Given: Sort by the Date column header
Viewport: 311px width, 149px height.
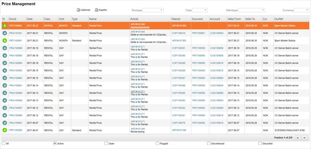Looking at the screenshot, I should [30, 19].
